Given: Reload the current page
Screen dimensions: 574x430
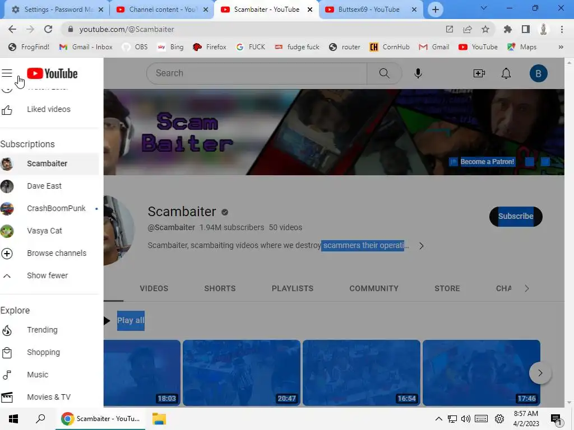Looking at the screenshot, I should click(48, 29).
